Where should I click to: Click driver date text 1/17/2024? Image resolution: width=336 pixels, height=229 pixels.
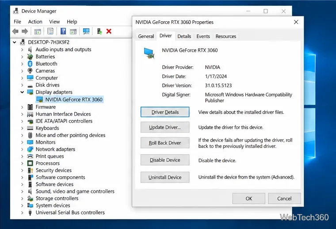(216, 76)
